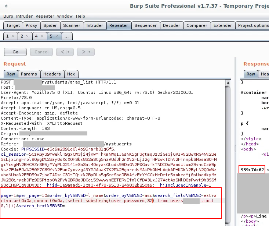This screenshot has width=269, height=226.
Task: Open the Project options tab
Action: (252, 25)
